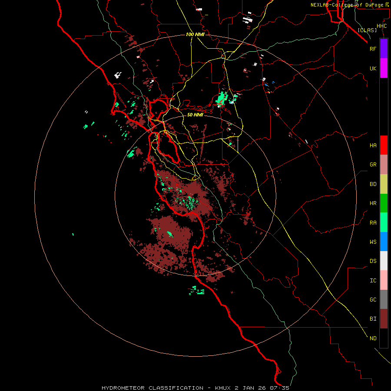Select the BD yellow legend swatch
The image size is (391, 391).
(x=384, y=184)
